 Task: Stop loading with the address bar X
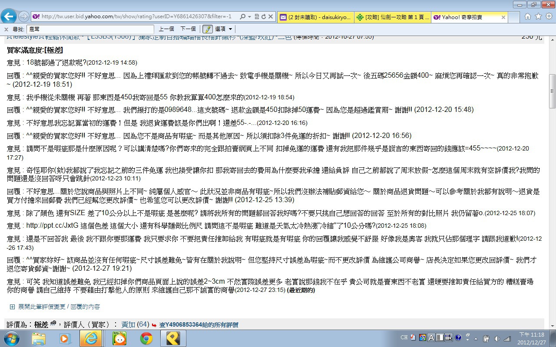coord(271,17)
